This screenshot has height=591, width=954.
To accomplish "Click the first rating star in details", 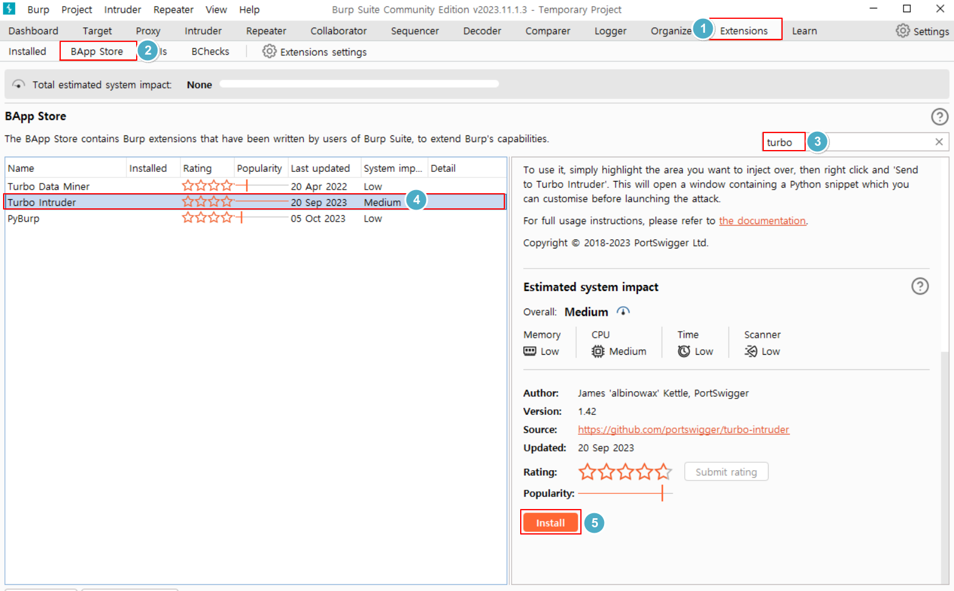I will 587,471.
